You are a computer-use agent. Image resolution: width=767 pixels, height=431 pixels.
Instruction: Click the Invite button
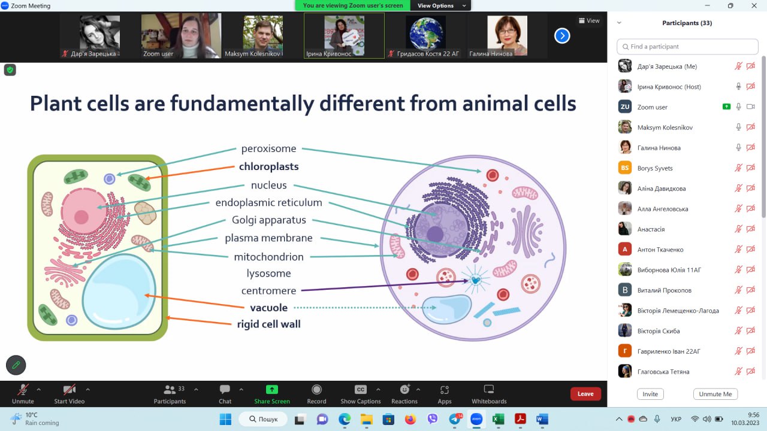pyautogui.click(x=650, y=394)
